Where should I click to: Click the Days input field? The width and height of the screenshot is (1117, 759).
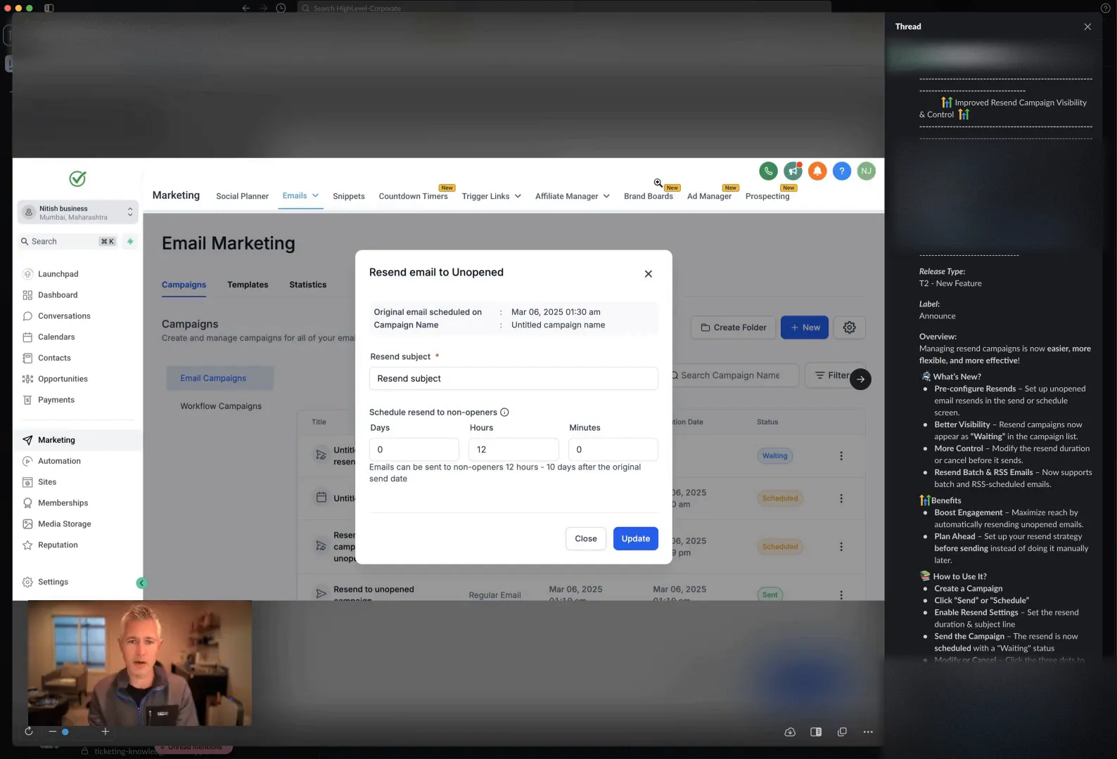click(414, 450)
